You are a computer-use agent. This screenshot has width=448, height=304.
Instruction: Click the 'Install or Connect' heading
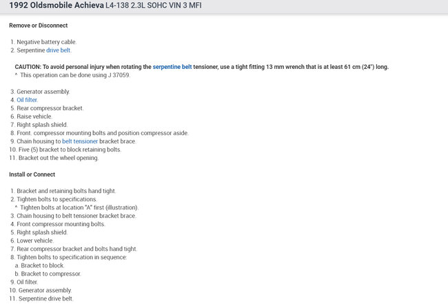pos(32,174)
